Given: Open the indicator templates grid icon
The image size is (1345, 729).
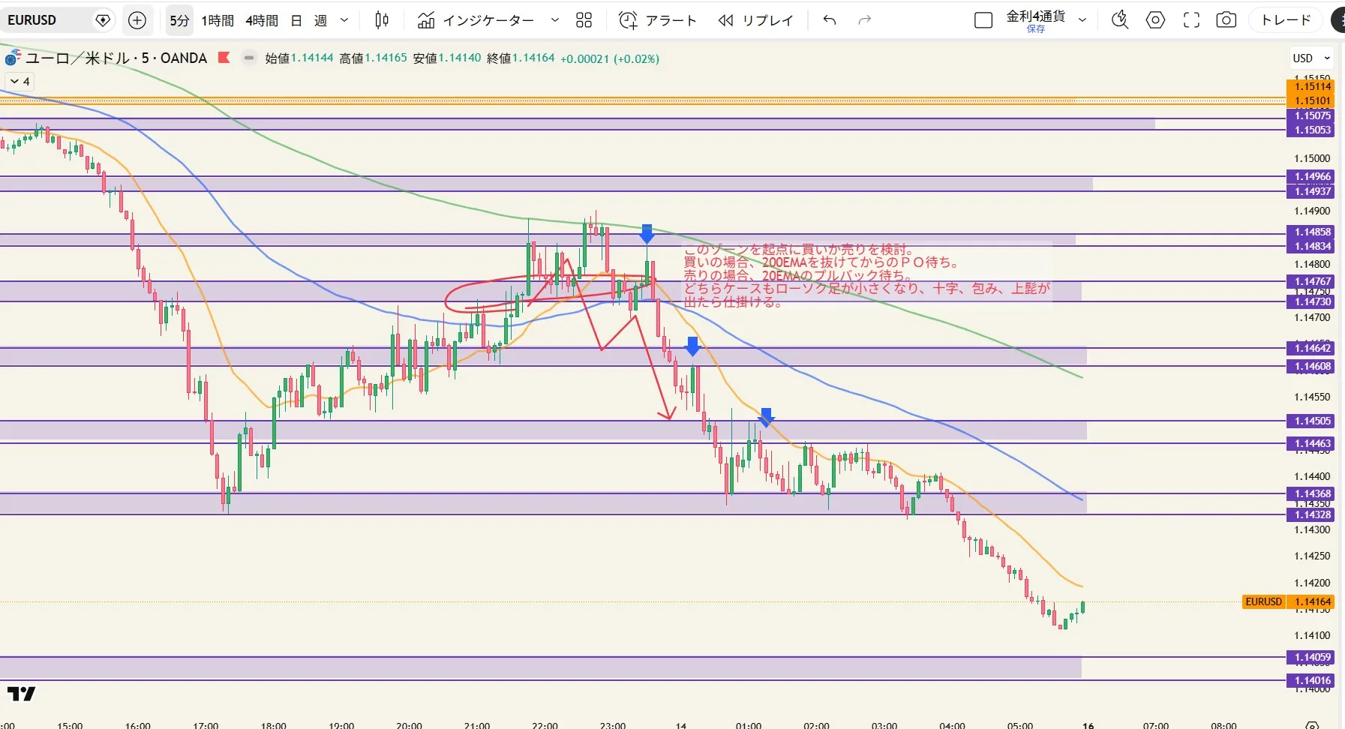Looking at the screenshot, I should tap(584, 20).
